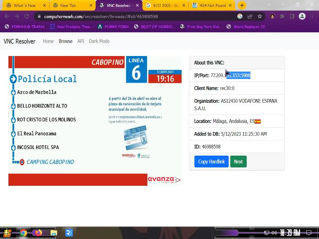Image resolution: width=319 pixels, height=239 pixels.
Task: Click the Copy Hardlink button
Action: click(x=212, y=162)
